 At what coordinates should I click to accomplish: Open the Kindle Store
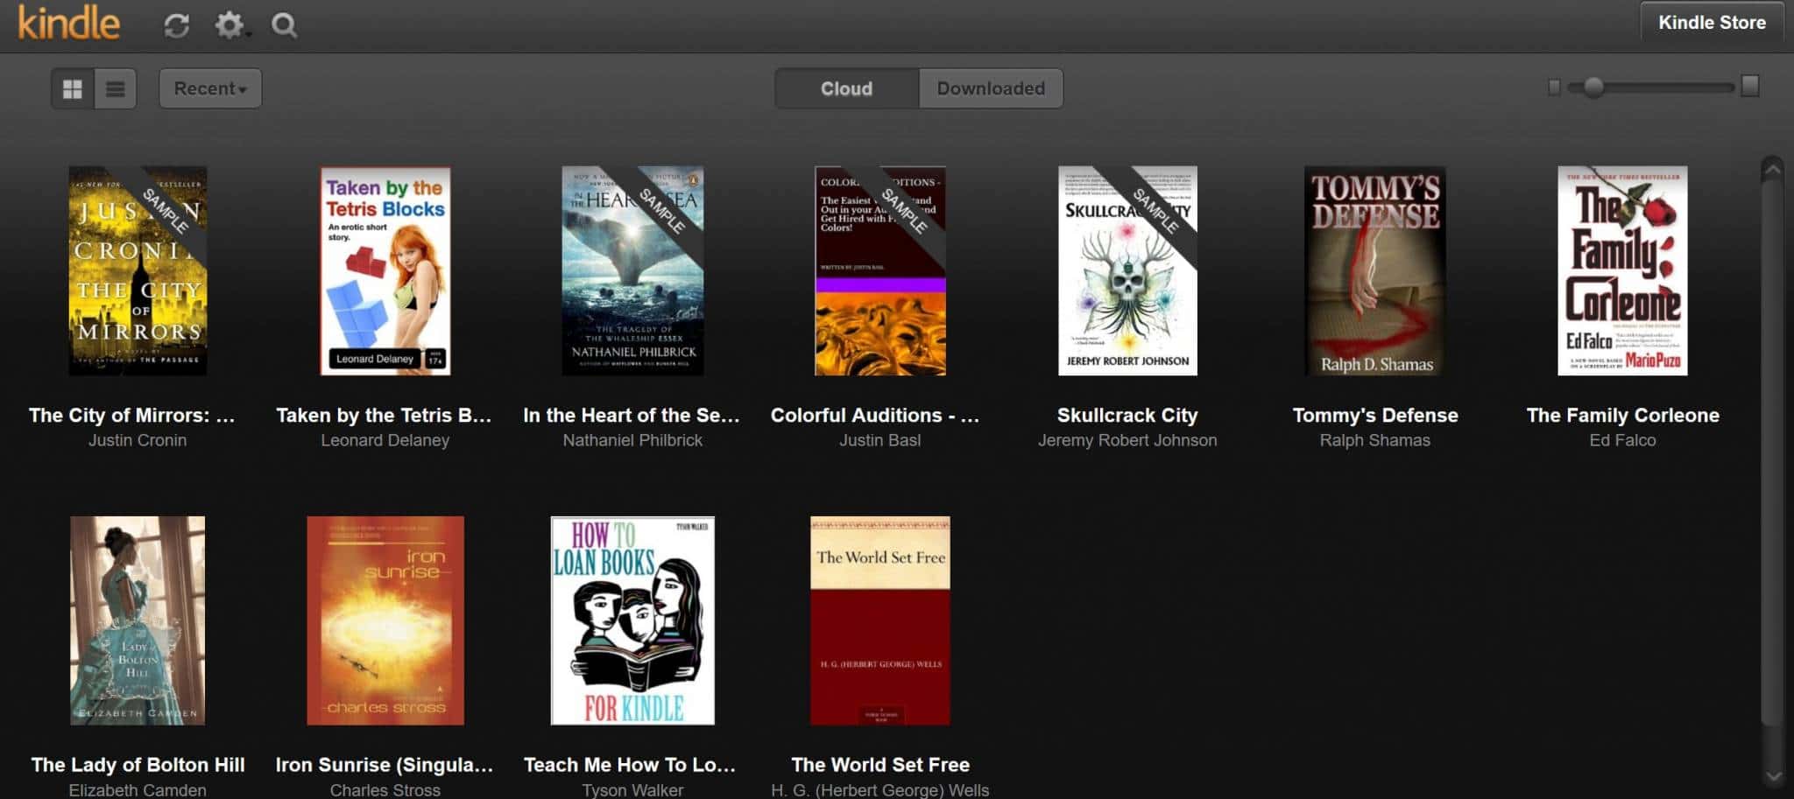tap(1712, 23)
